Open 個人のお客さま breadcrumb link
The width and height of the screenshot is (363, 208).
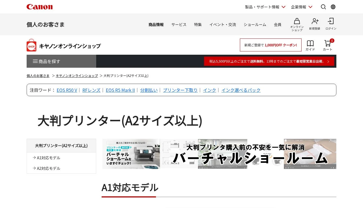[x=38, y=76]
